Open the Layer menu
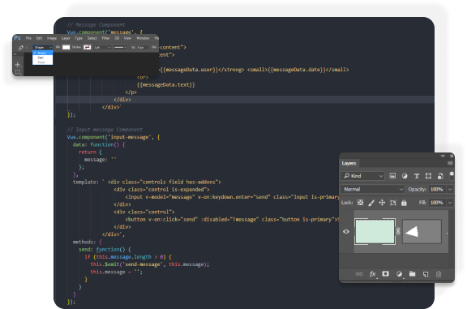467x309 pixels. [x=66, y=38]
